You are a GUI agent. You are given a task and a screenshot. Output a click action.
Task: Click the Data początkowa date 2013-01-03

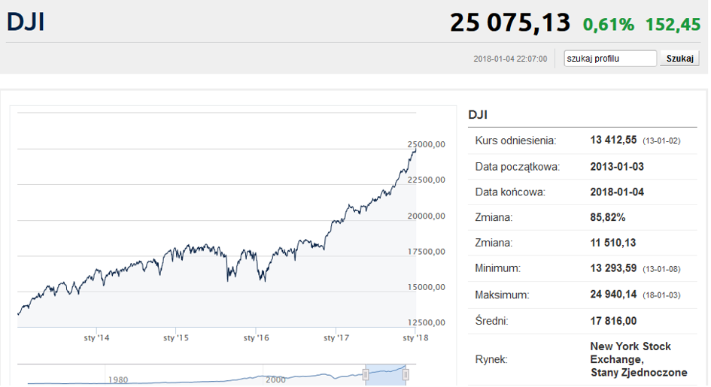point(617,167)
